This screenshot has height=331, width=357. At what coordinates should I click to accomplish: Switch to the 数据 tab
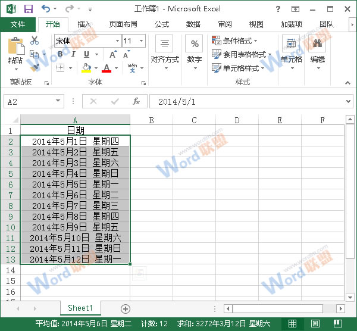[x=193, y=24]
